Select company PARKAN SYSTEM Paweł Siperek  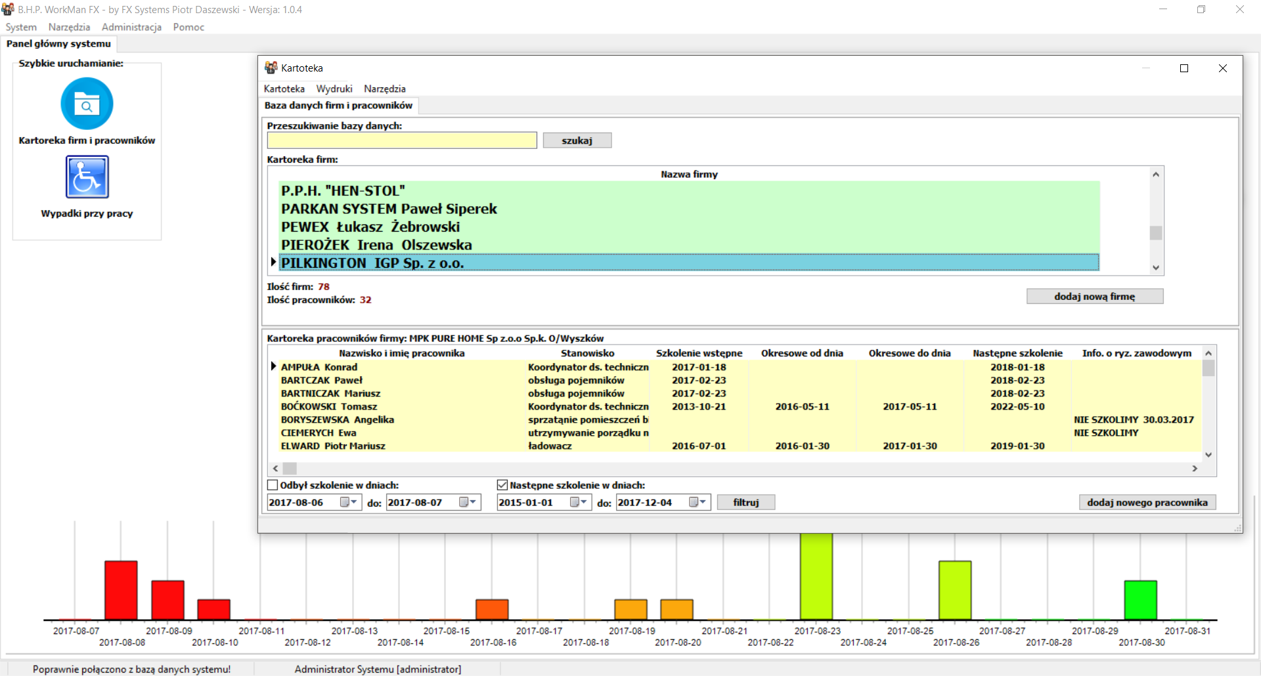coord(689,209)
